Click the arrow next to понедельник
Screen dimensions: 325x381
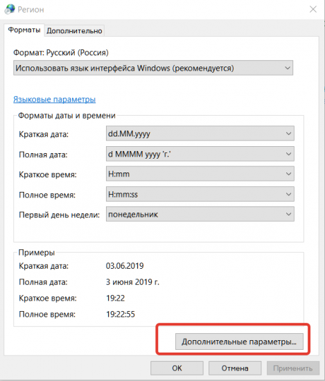pyautogui.click(x=288, y=214)
